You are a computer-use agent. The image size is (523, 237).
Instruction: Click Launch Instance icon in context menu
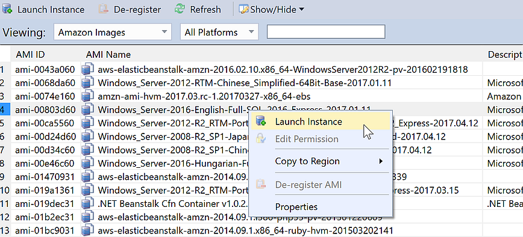(261, 121)
